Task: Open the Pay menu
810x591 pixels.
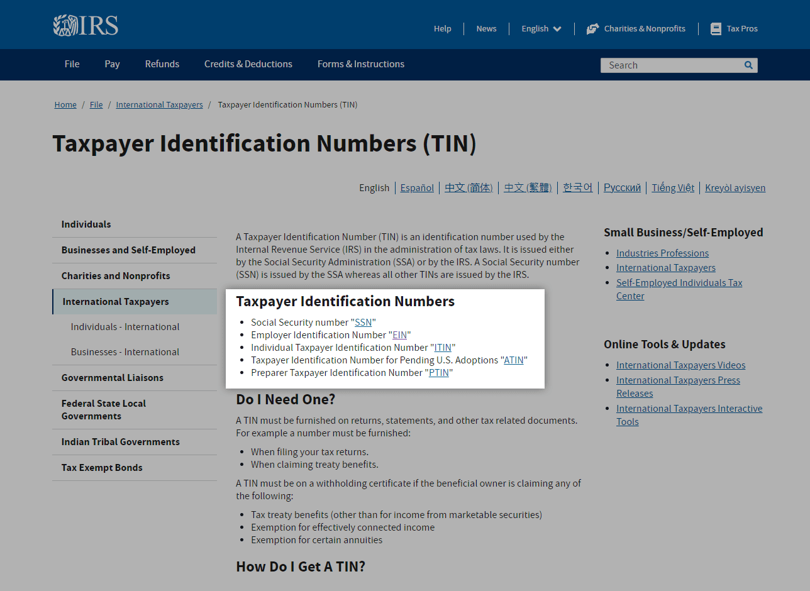Action: pyautogui.click(x=113, y=64)
